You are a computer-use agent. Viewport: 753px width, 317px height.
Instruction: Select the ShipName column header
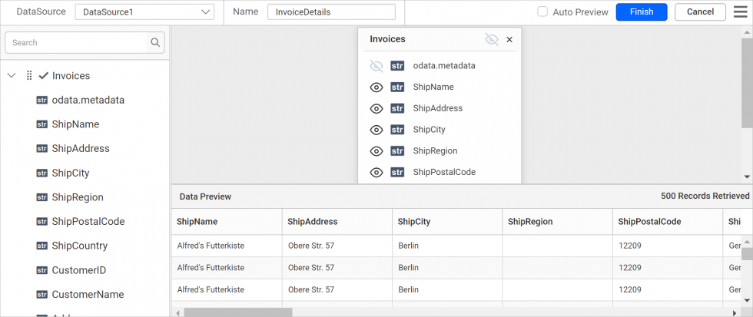pos(227,222)
